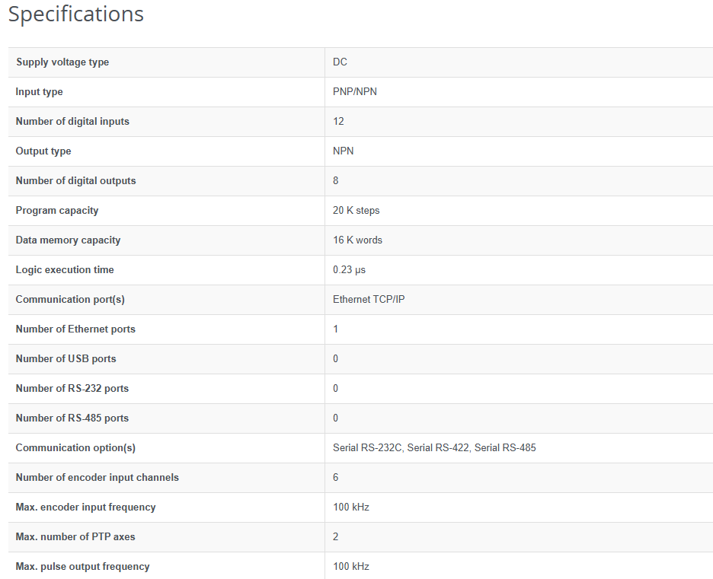The width and height of the screenshot is (713, 579).
Task: Select the 16 K words value
Action: click(357, 240)
